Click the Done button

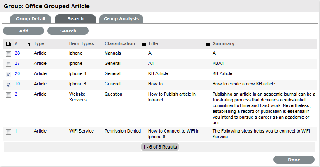[x=294, y=160]
